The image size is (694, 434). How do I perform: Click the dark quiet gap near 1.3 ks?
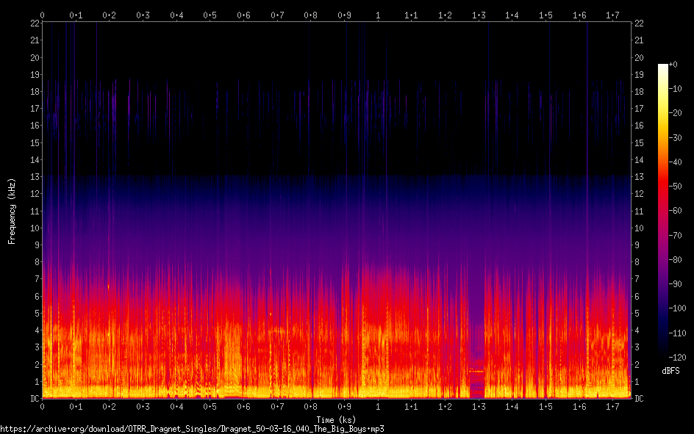(478, 330)
